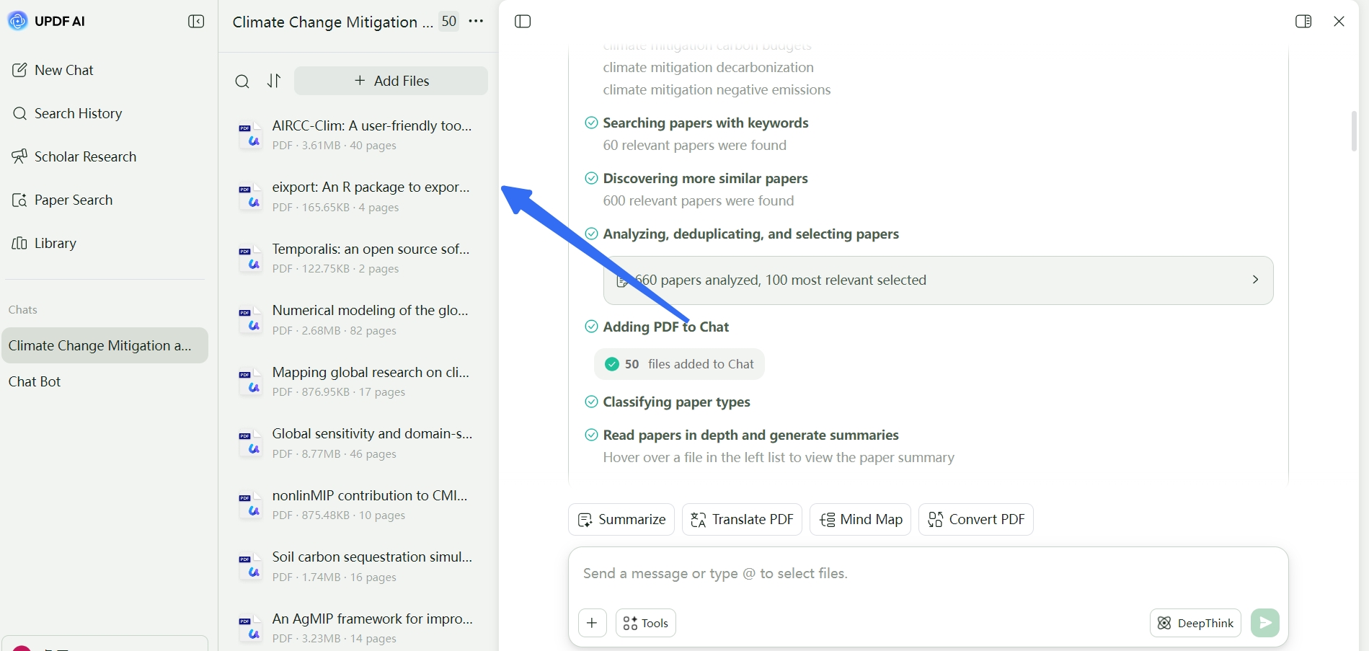Screen dimensions: 1369x651
Task: Click the search files magnifier icon
Action: (x=242, y=81)
